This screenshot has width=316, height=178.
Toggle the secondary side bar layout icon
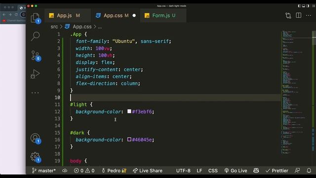[x=308, y=6]
